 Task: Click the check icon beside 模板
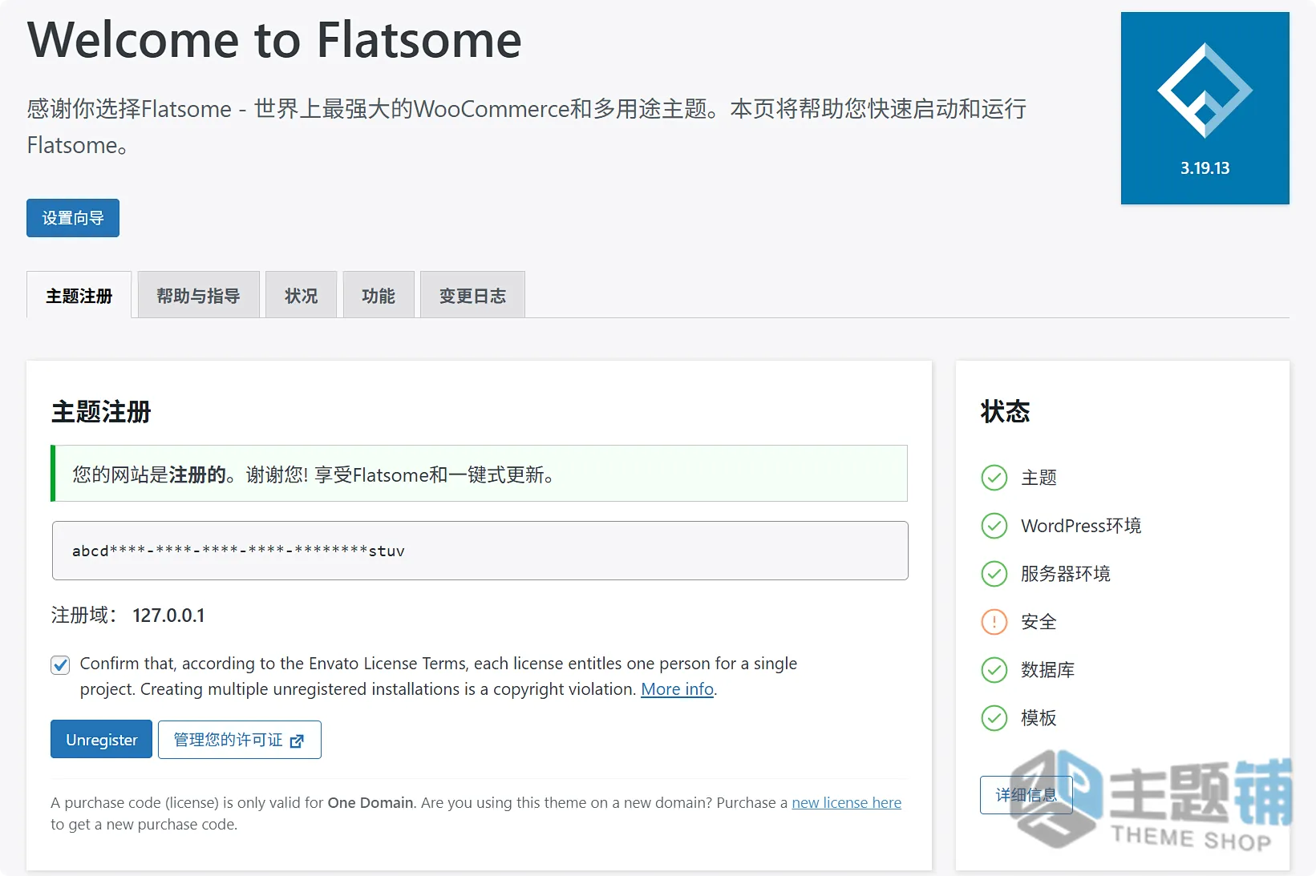(994, 718)
